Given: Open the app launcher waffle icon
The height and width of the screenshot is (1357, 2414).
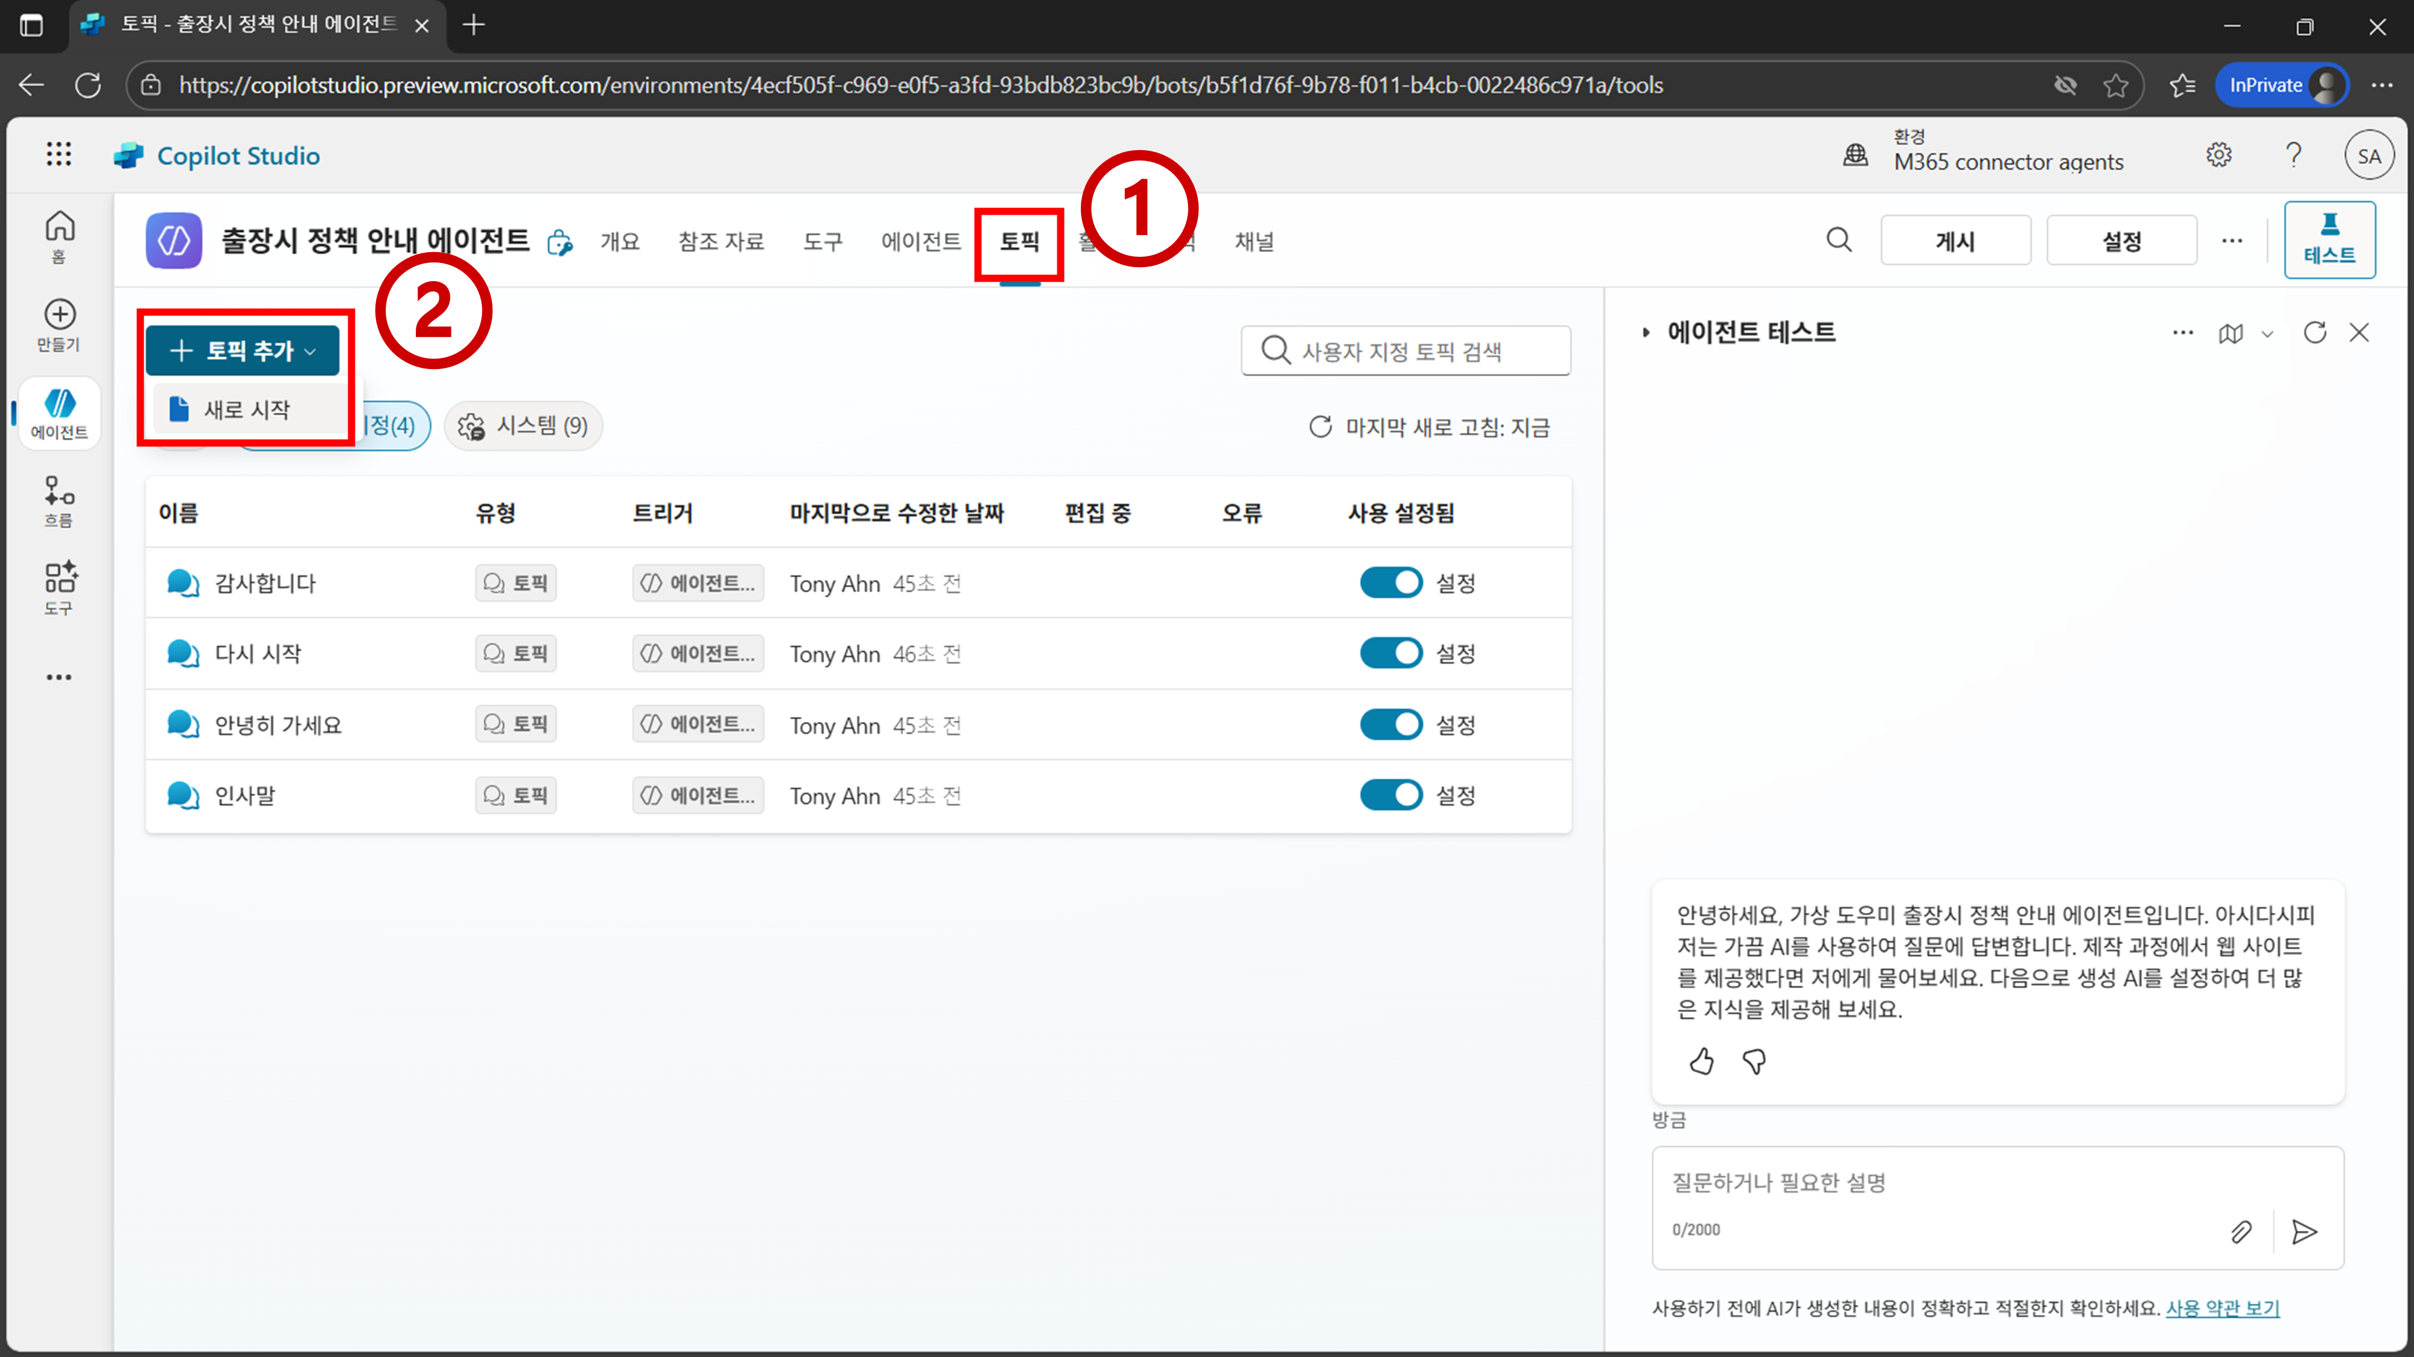Looking at the screenshot, I should click(58, 154).
